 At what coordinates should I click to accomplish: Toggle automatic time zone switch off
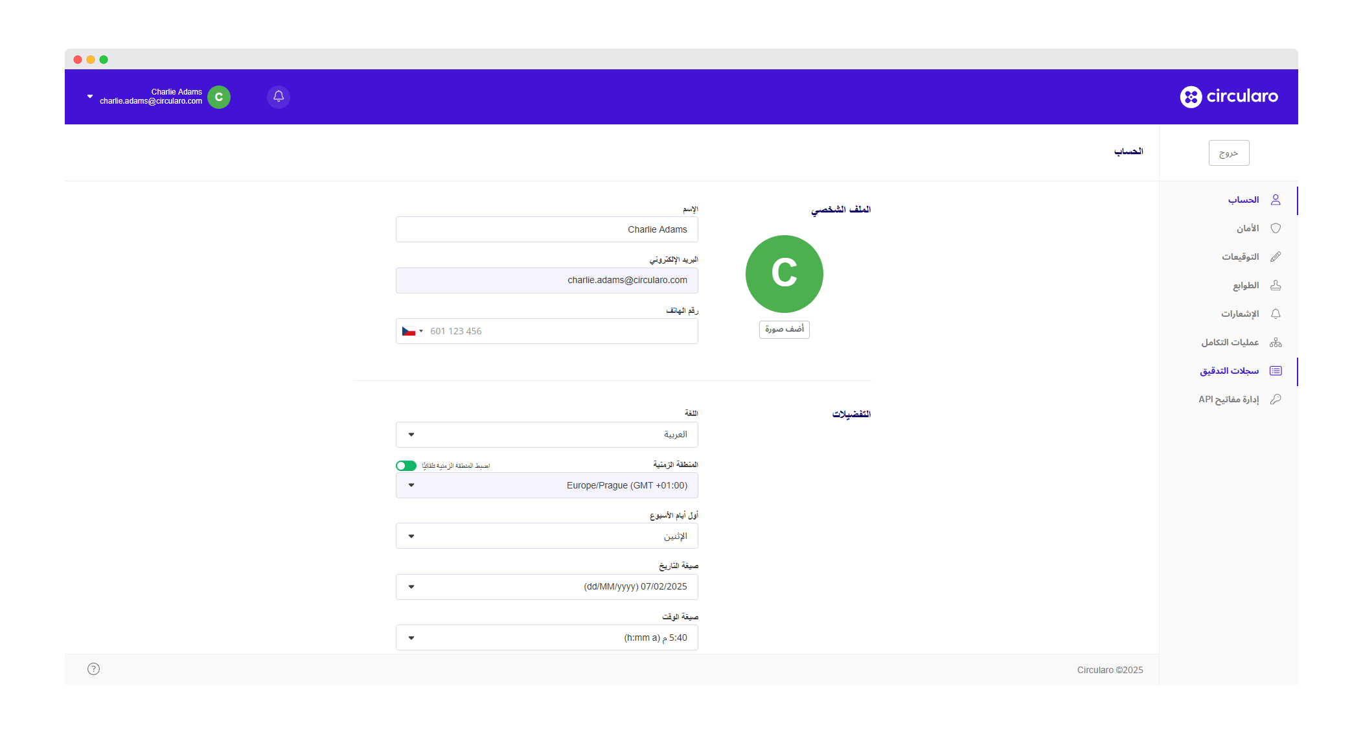tap(406, 466)
